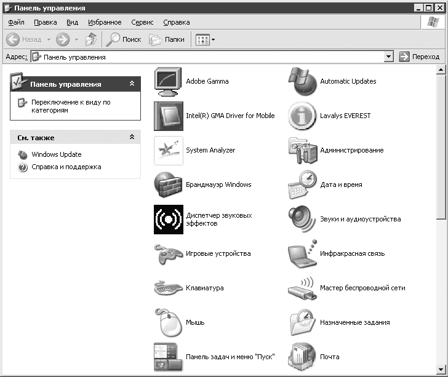Open the Почта mail icon

tap(302, 357)
